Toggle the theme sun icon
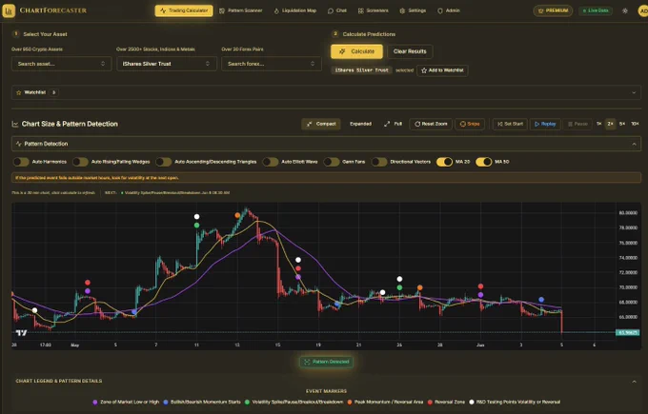This screenshot has height=414, width=648. (x=625, y=10)
